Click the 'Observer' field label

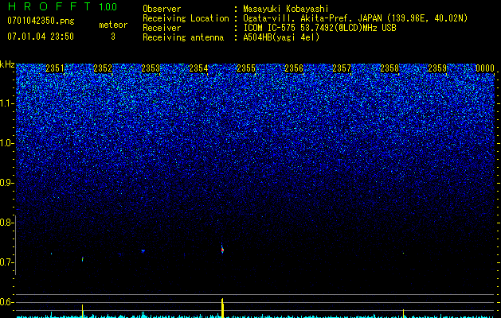tap(162, 9)
